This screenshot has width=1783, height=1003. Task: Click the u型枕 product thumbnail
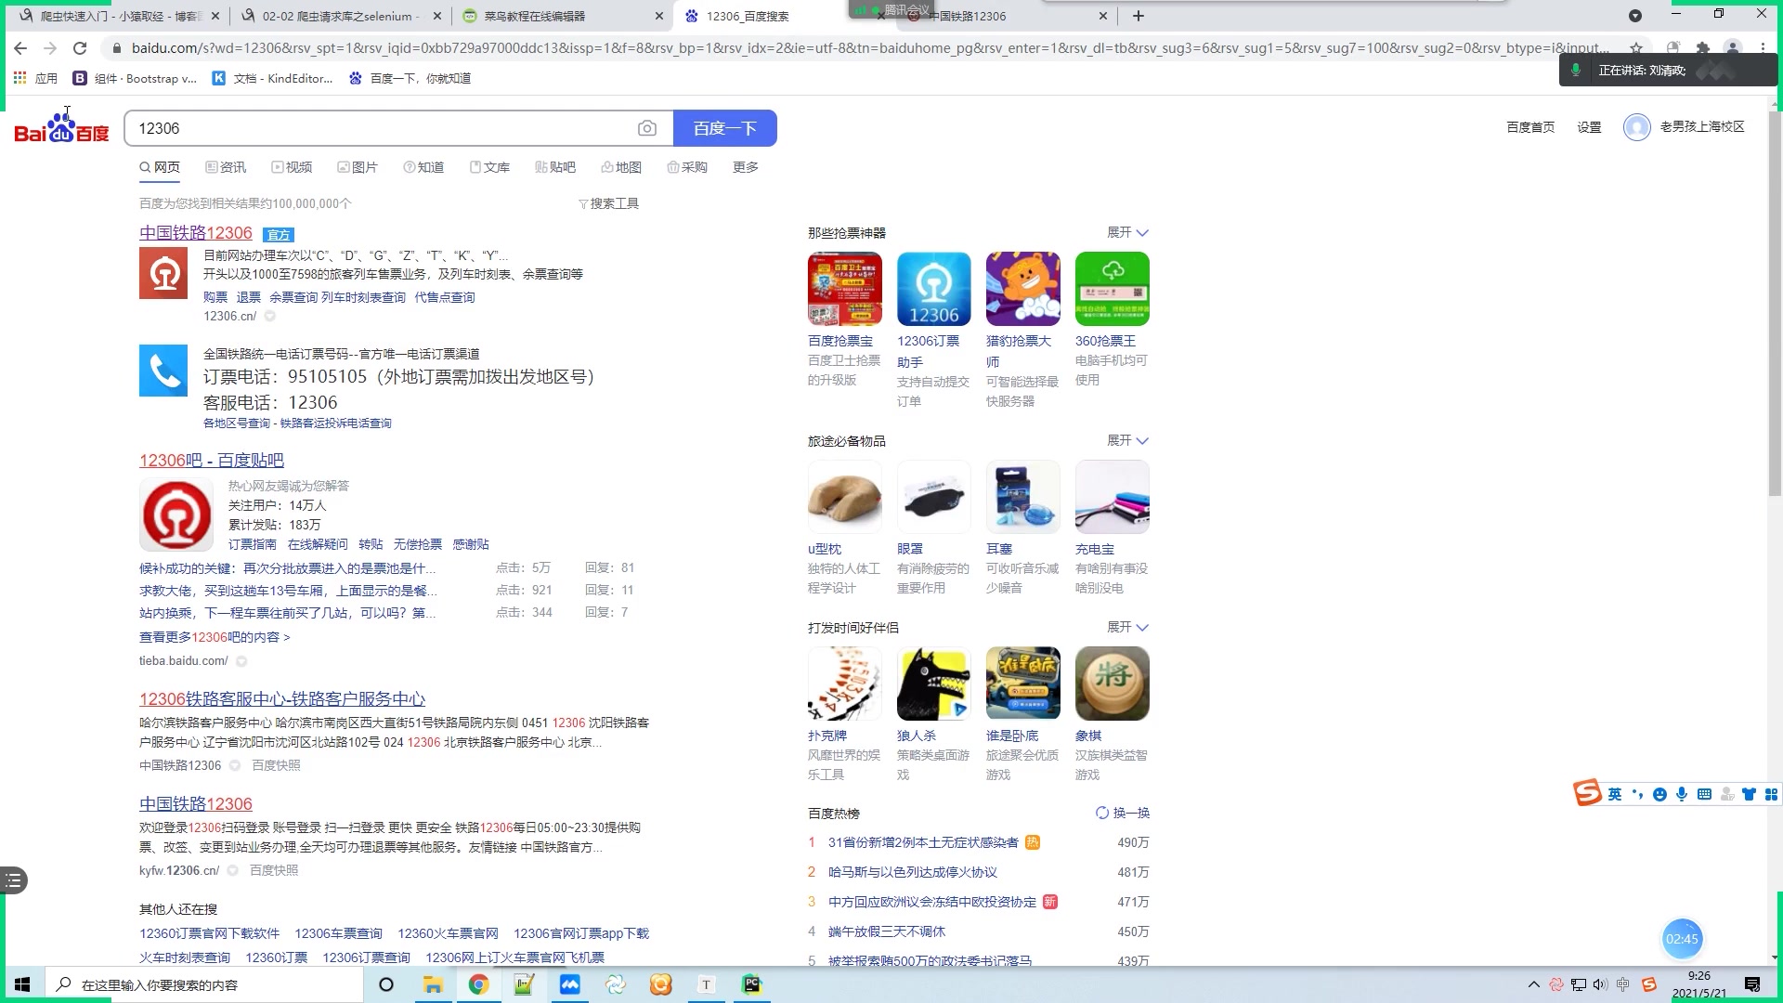[x=845, y=497]
